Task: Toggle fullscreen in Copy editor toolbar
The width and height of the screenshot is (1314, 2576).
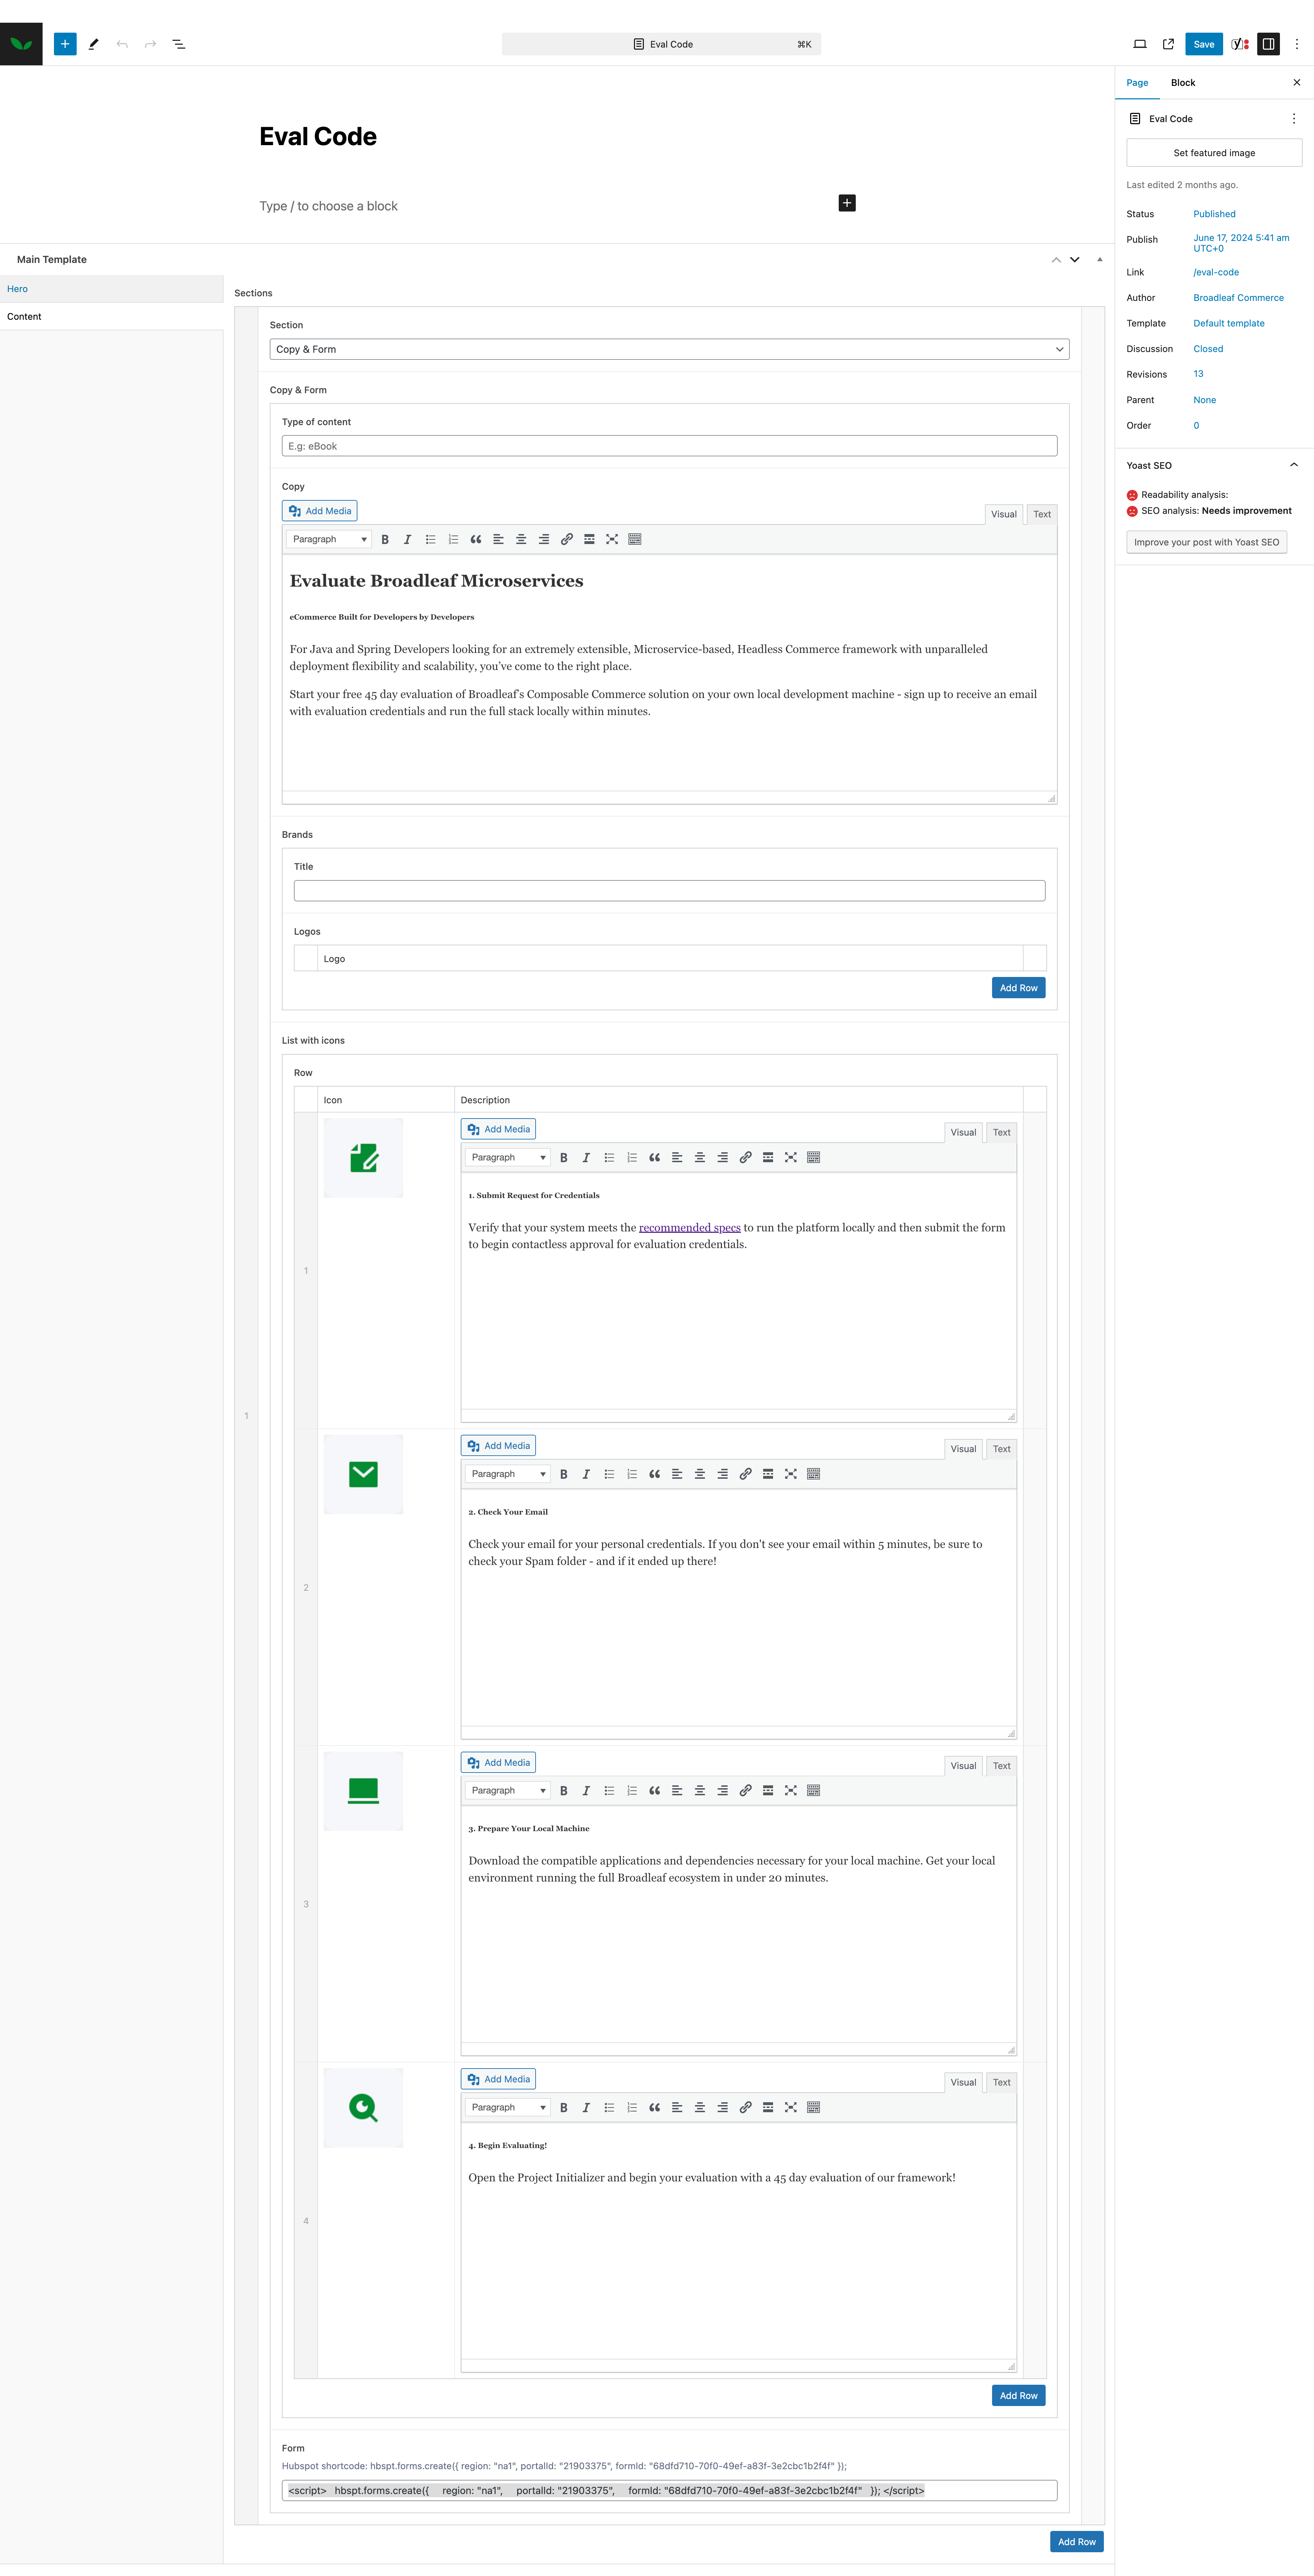Action: (612, 539)
